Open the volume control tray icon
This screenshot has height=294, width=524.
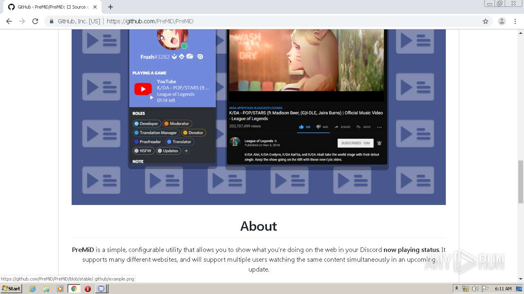[475, 289]
